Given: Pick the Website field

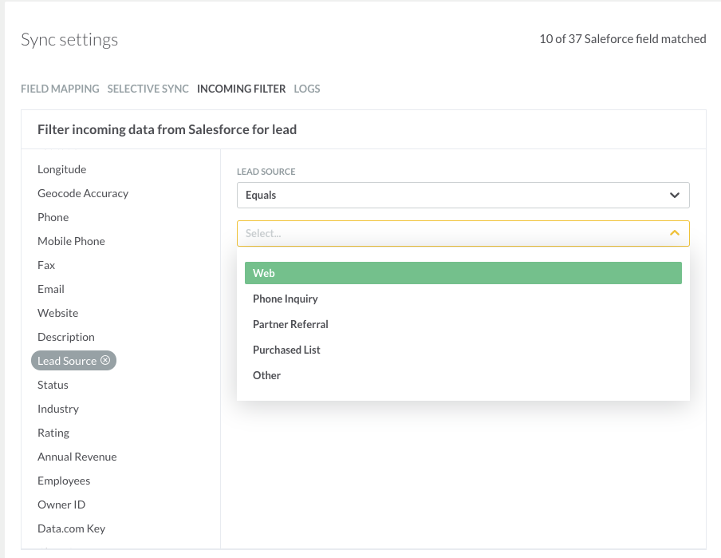Looking at the screenshot, I should pos(58,313).
